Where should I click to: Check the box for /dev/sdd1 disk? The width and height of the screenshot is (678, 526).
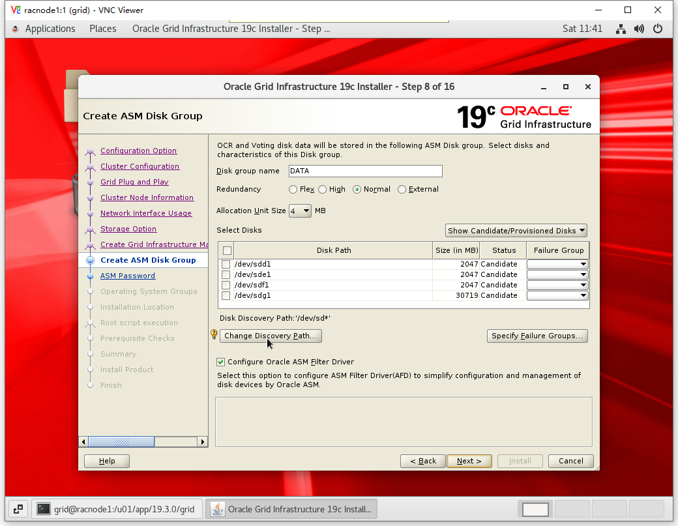coord(226,265)
